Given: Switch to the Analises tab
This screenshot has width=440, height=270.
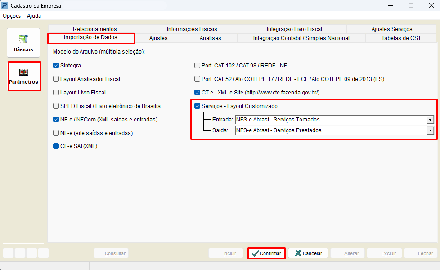Looking at the screenshot, I should pos(211,38).
